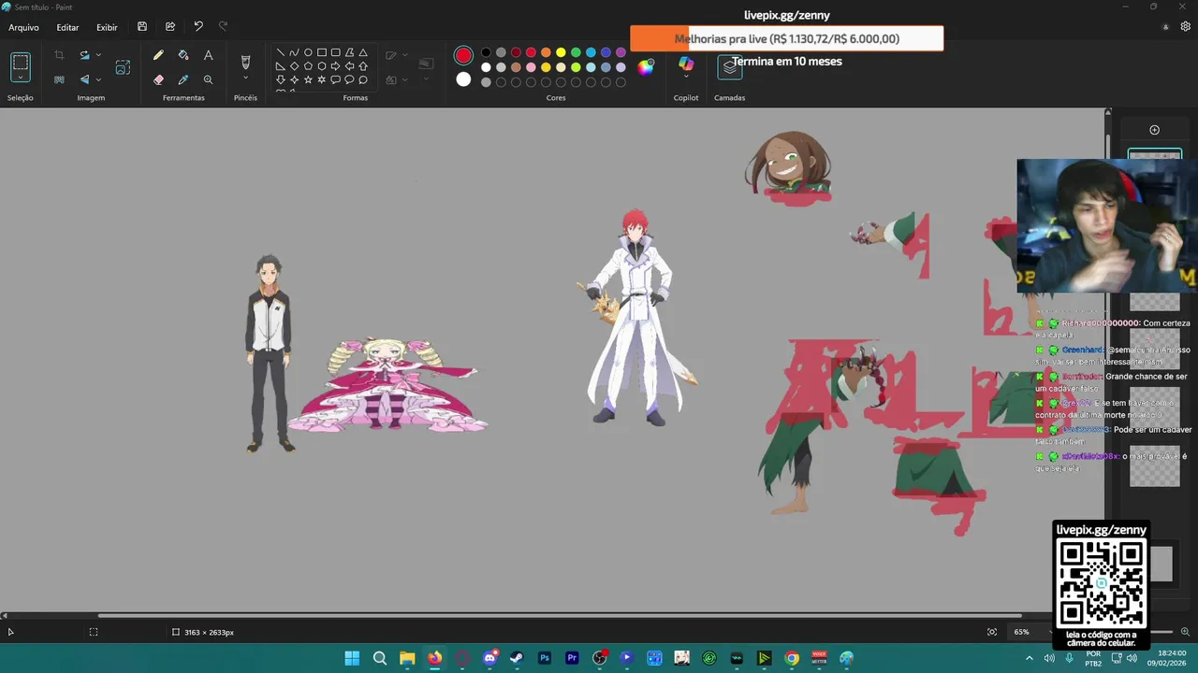Select the Brushes tool icon

[x=245, y=62]
